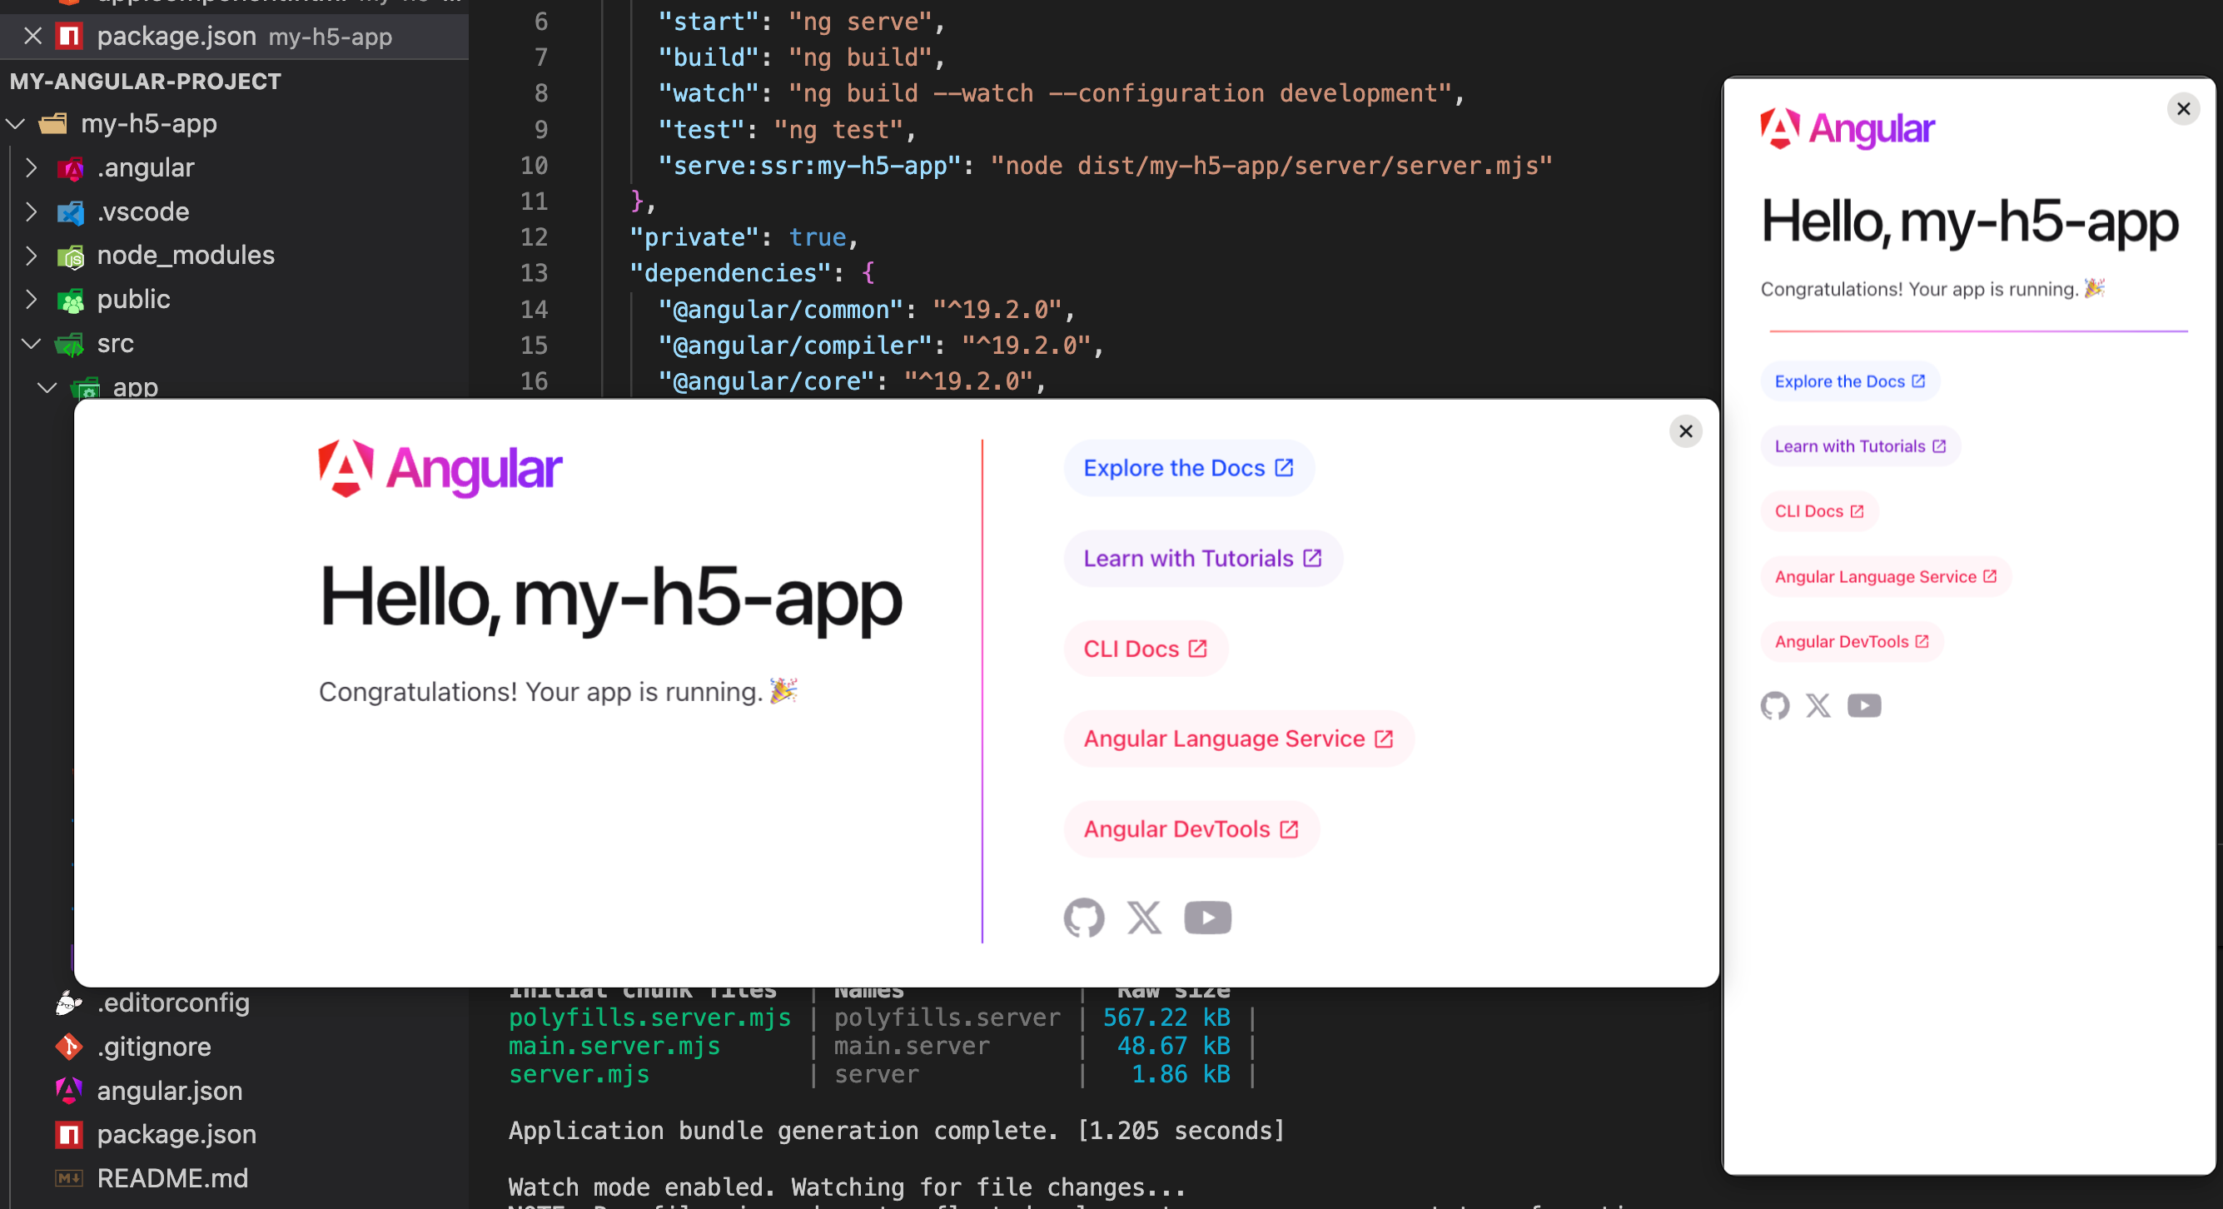2223x1209 pixels.
Task: Collapse the src folder
Action: [31, 343]
